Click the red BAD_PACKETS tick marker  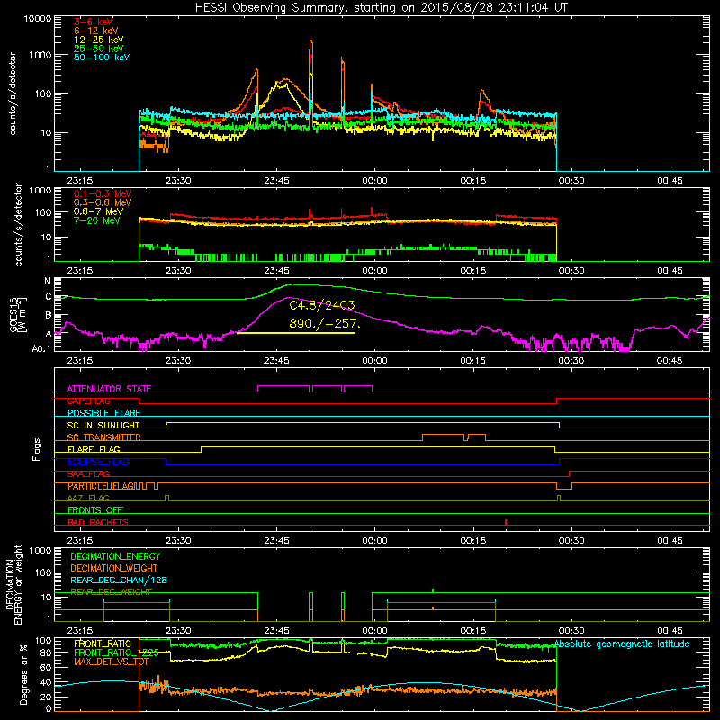(x=506, y=522)
